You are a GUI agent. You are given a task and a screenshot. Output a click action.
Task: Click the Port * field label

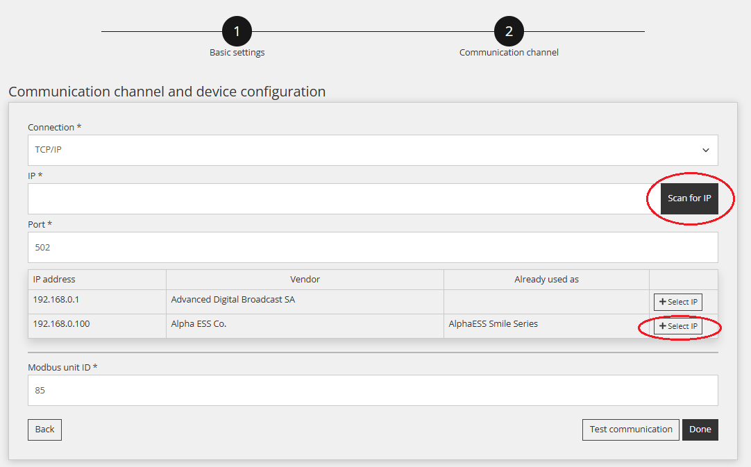click(x=40, y=225)
